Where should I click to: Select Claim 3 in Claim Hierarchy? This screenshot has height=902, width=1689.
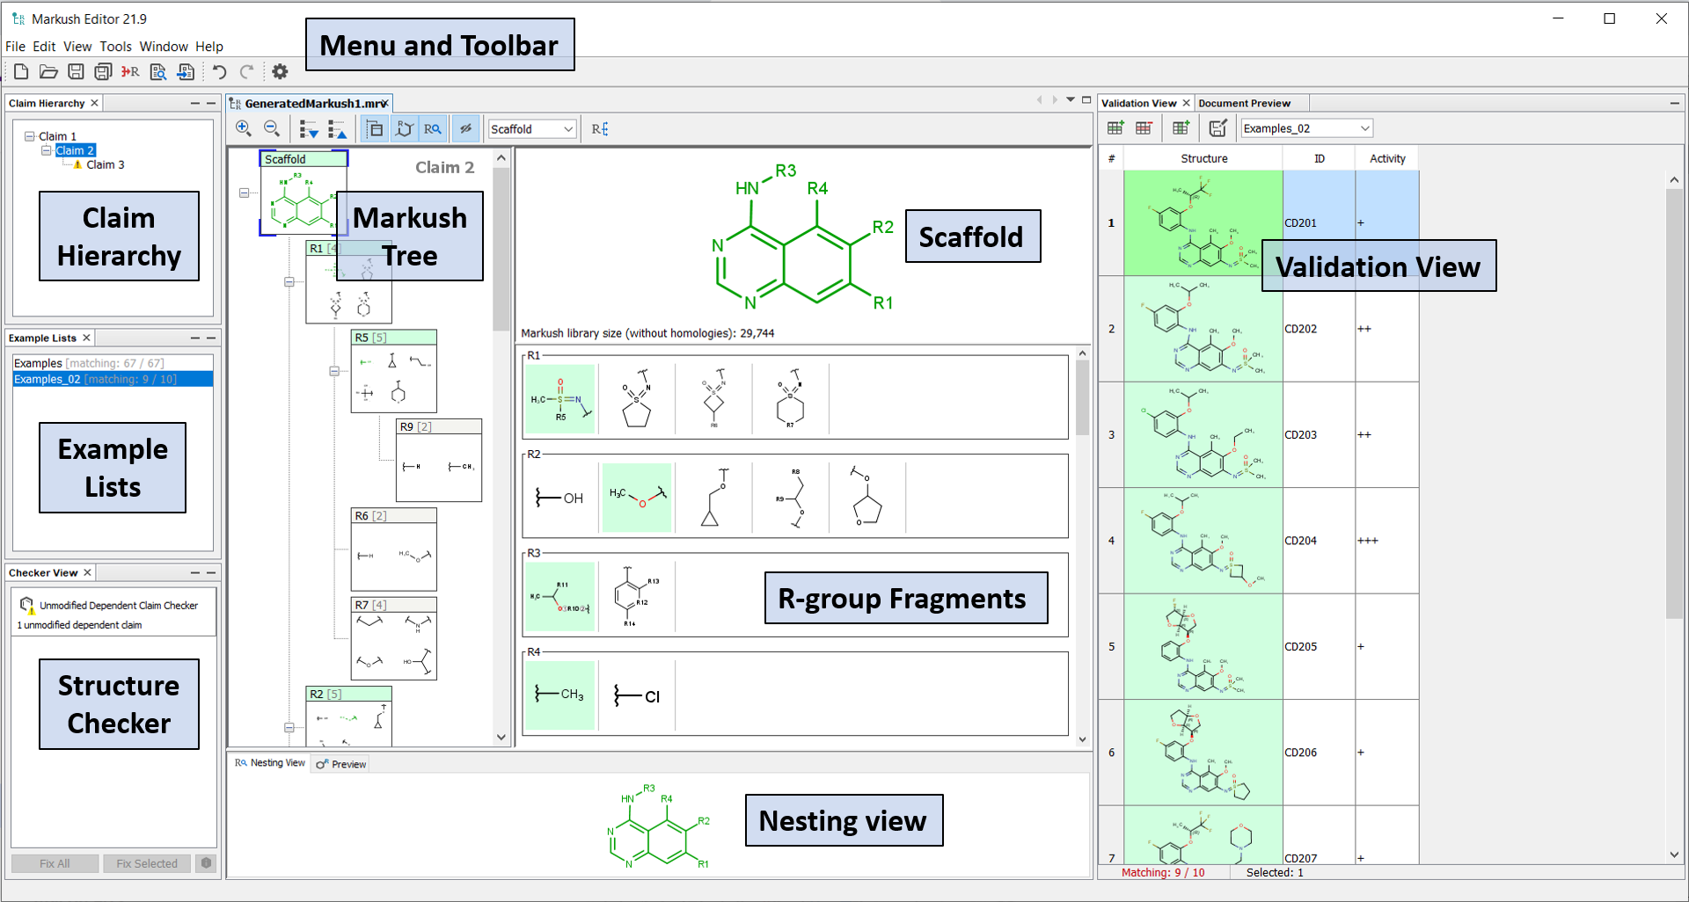click(x=105, y=165)
